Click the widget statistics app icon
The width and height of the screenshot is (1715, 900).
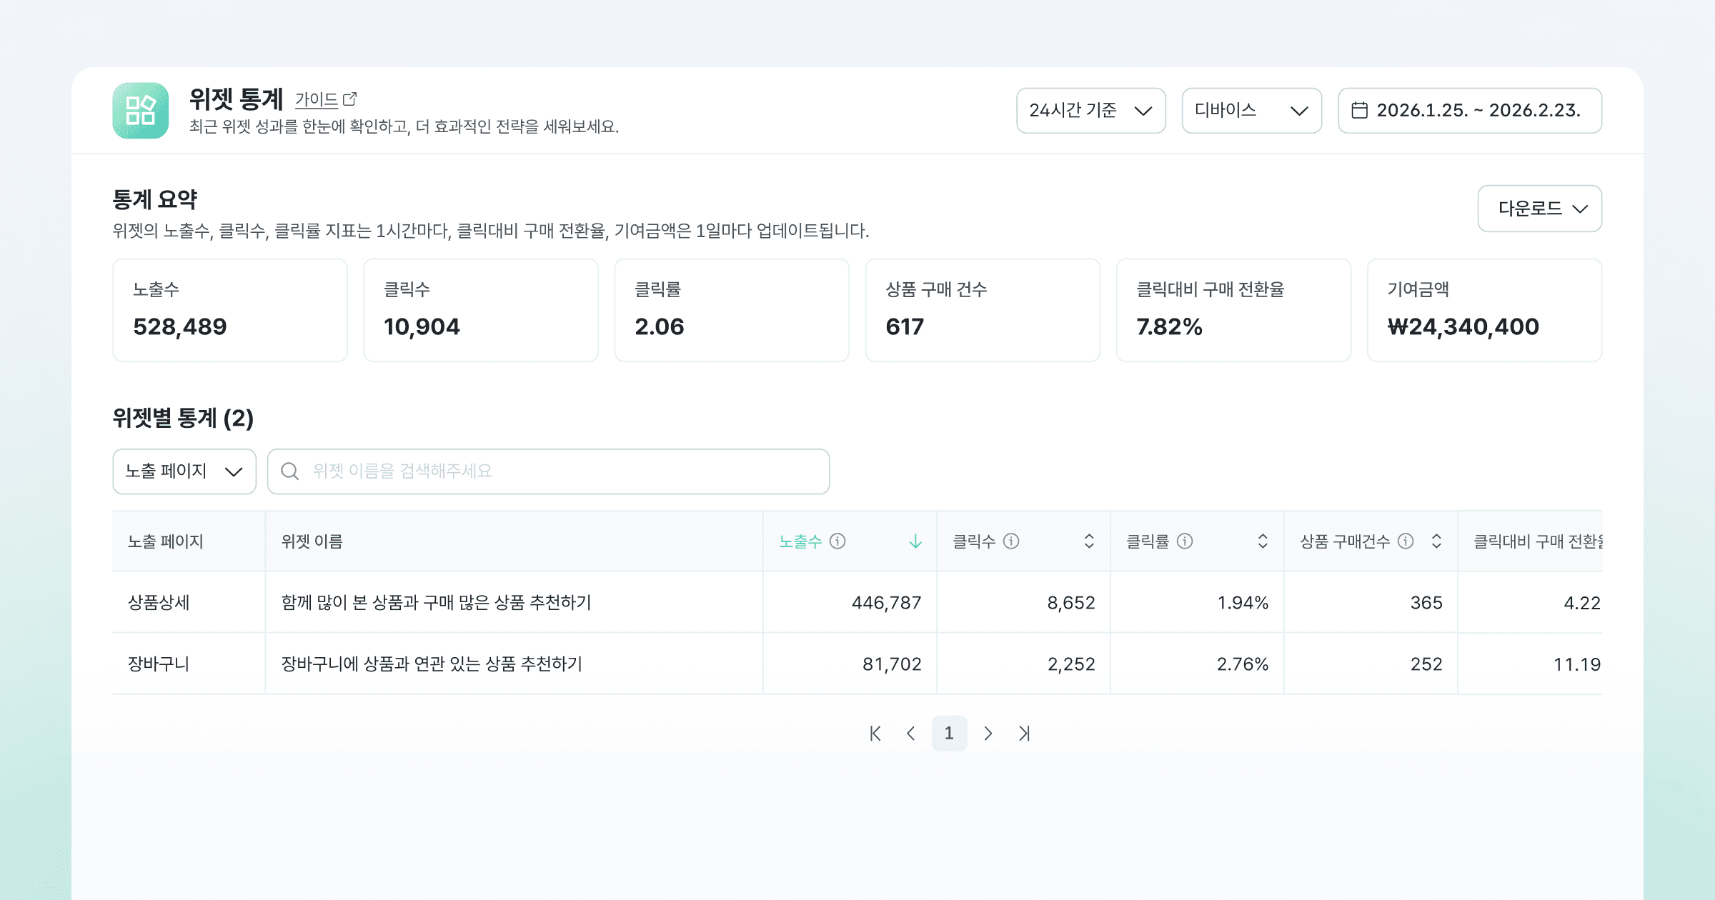pyautogui.click(x=141, y=111)
